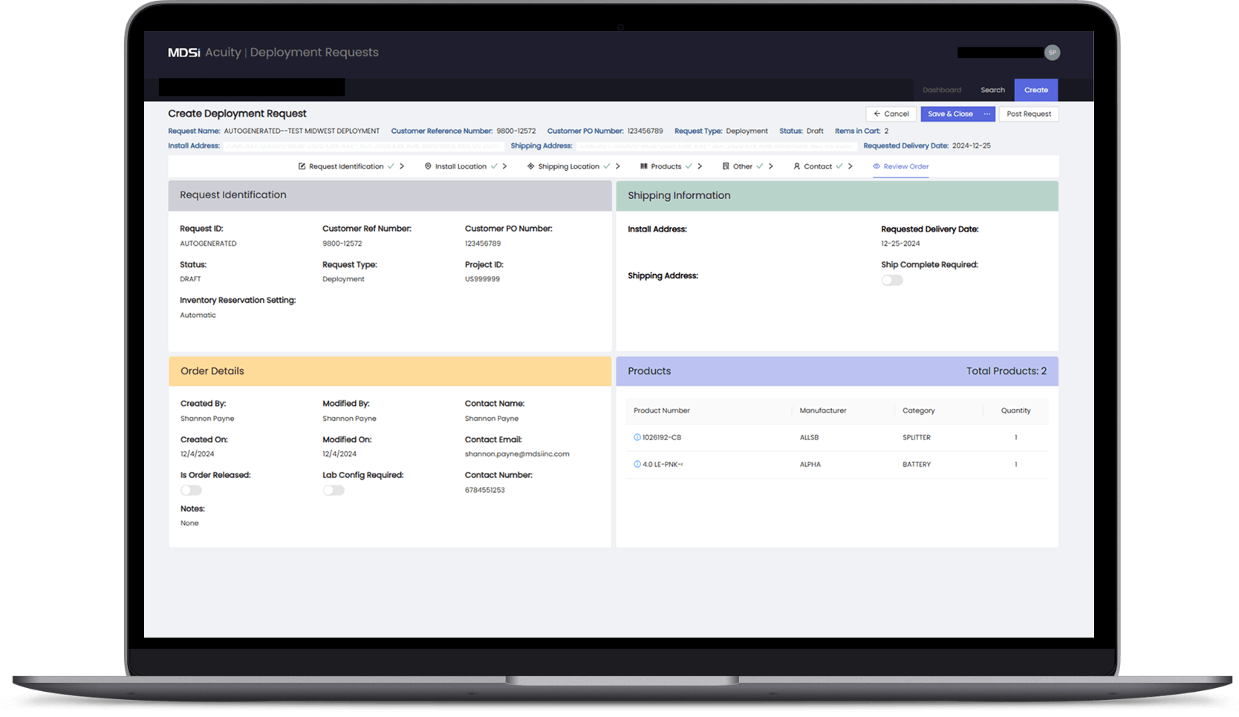Image resolution: width=1239 pixels, height=717 pixels.
Task: Click the chevron after Shipping Location step
Action: click(x=618, y=166)
